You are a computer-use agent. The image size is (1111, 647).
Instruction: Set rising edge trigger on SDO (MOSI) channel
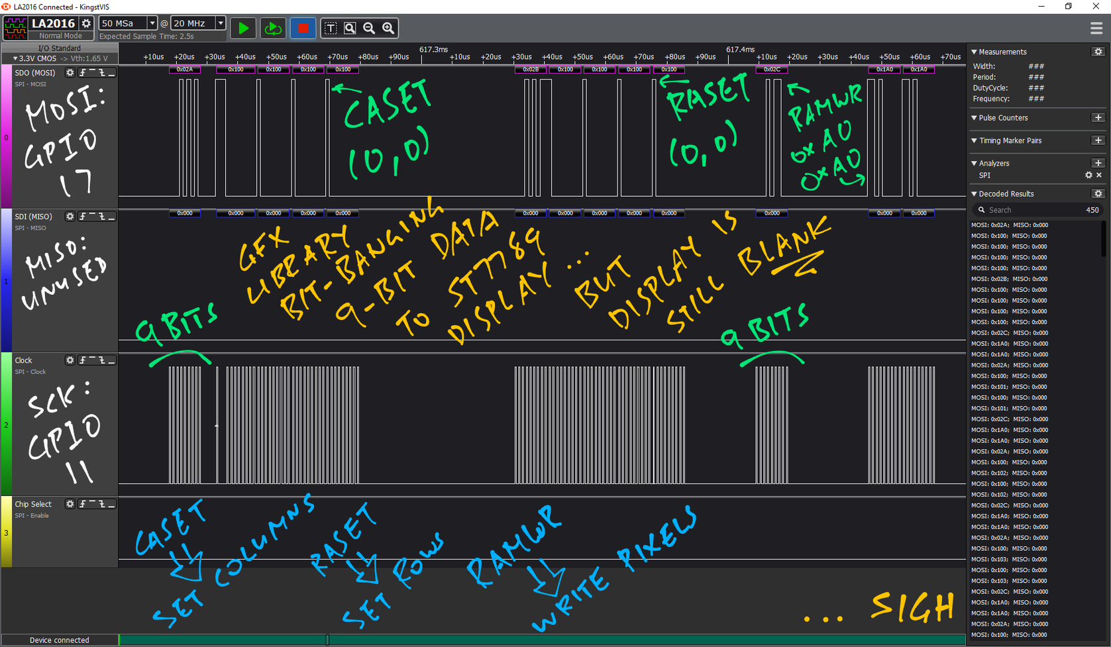click(83, 73)
